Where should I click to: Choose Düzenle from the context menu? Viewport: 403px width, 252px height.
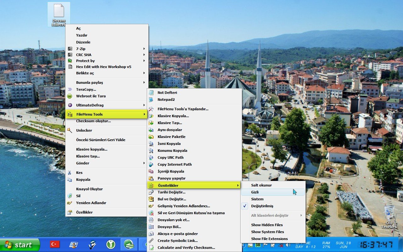[x=107, y=42]
